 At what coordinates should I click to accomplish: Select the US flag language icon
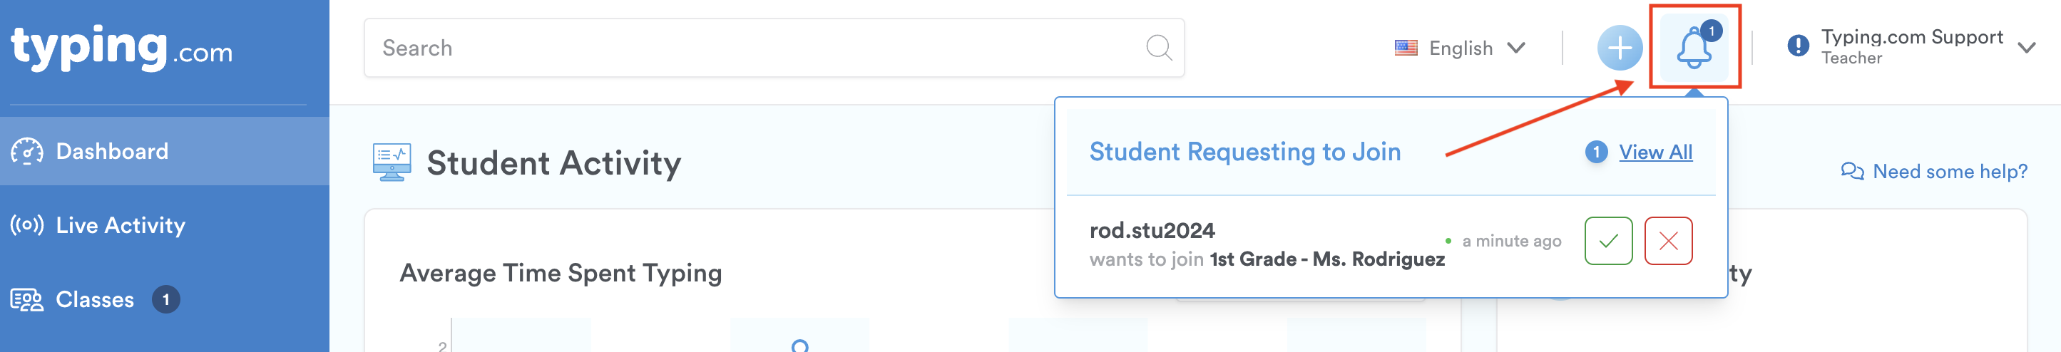pos(1406,48)
